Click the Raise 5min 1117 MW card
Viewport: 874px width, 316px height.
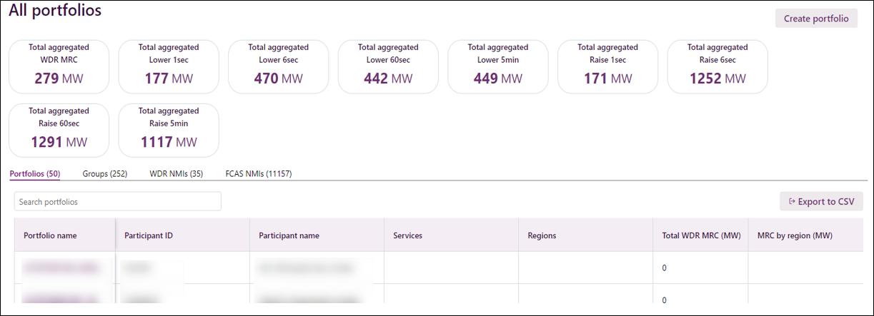[169, 131]
